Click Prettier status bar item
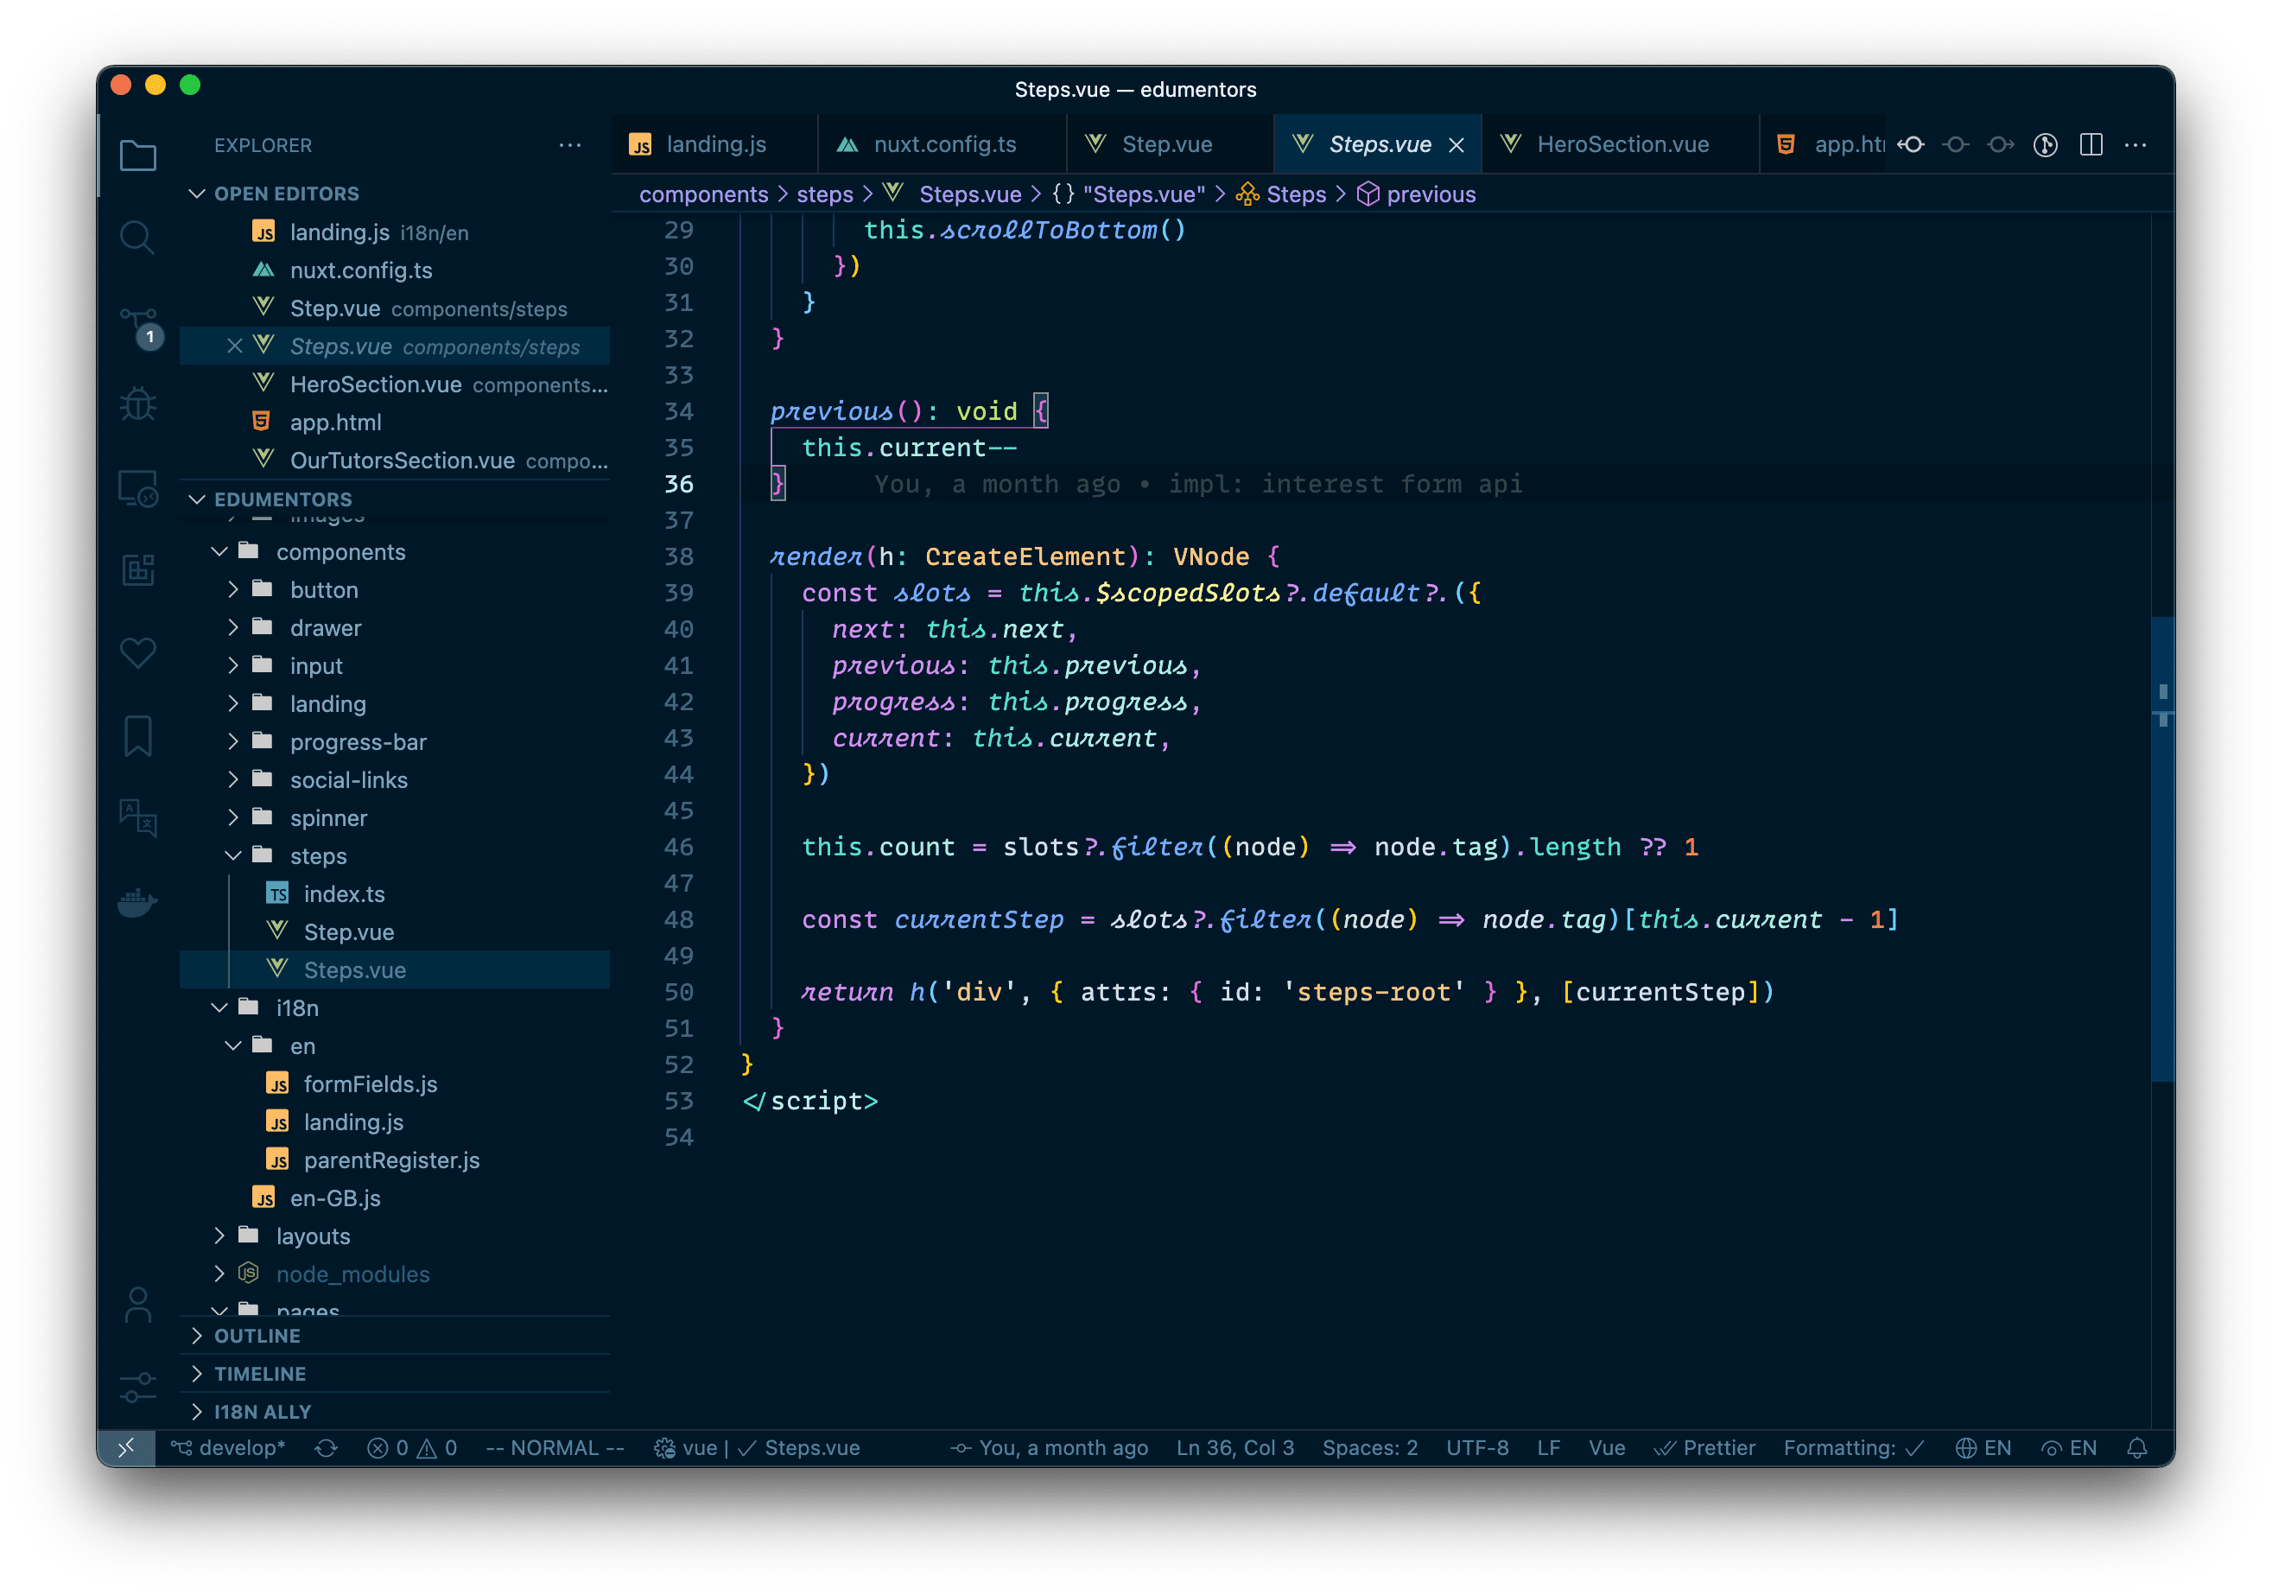The width and height of the screenshot is (2272, 1595). click(x=1705, y=1447)
